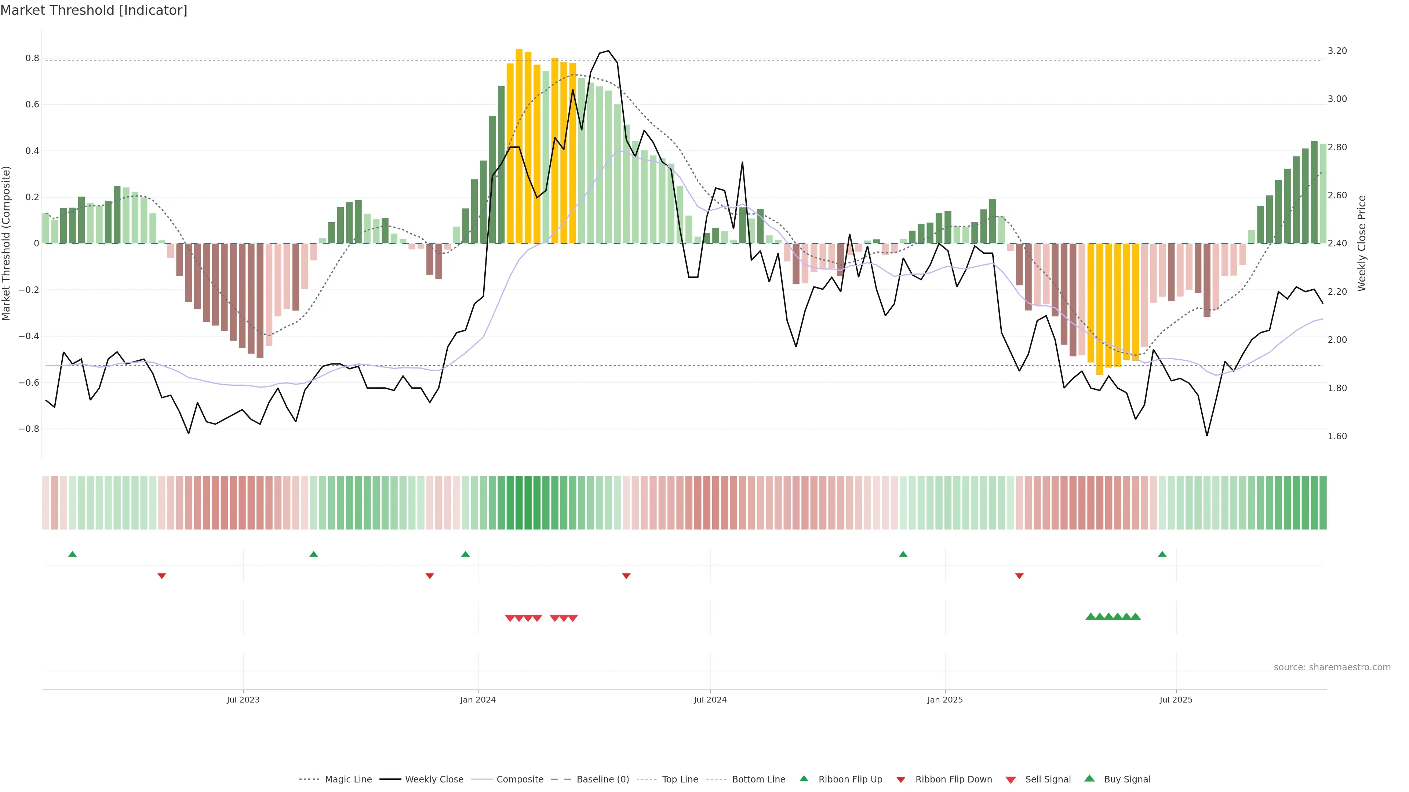Click the Top Line legend label

pos(680,780)
